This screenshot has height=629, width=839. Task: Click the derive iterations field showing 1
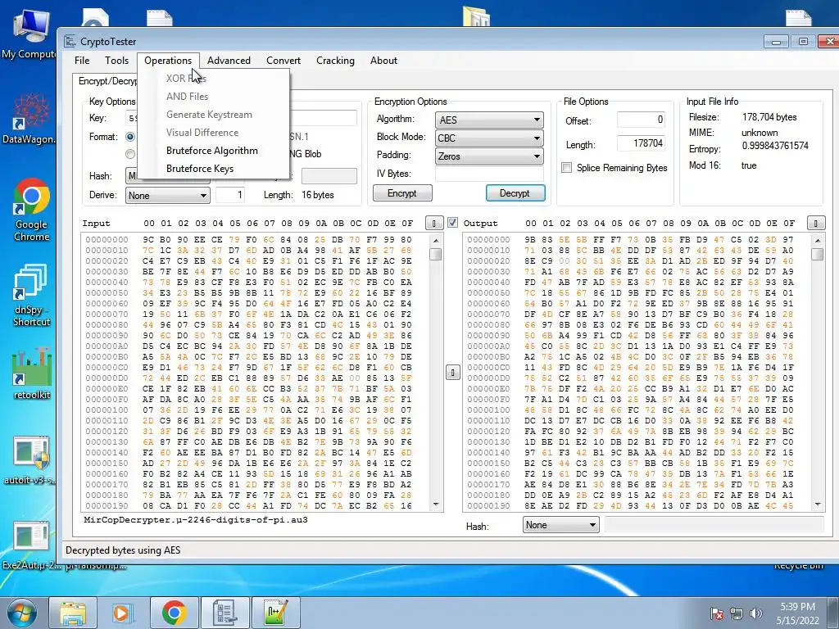pos(230,195)
